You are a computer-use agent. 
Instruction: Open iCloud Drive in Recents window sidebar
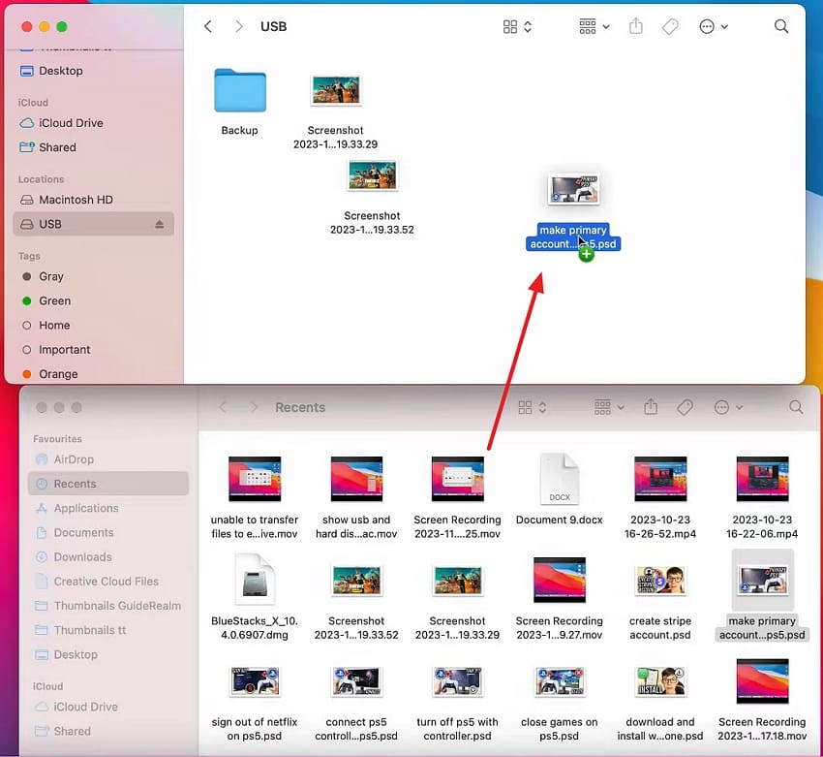[108, 708]
